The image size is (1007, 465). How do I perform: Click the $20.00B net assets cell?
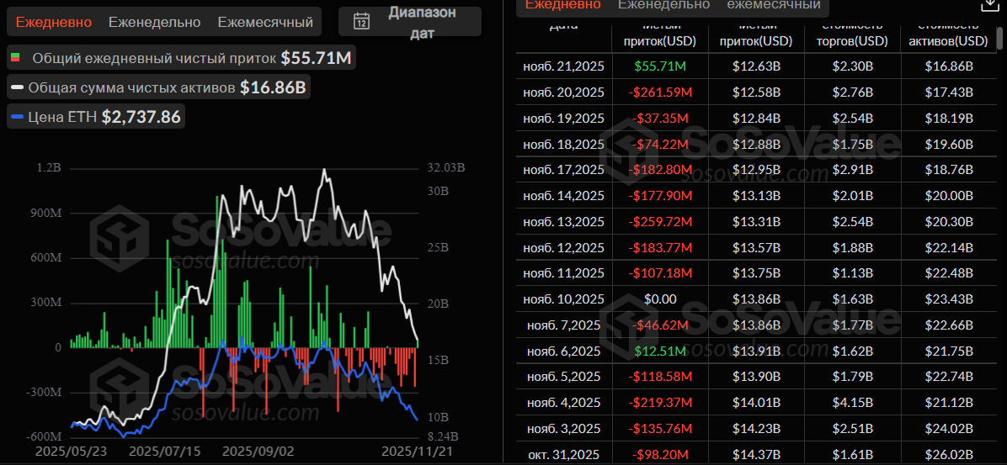point(949,196)
